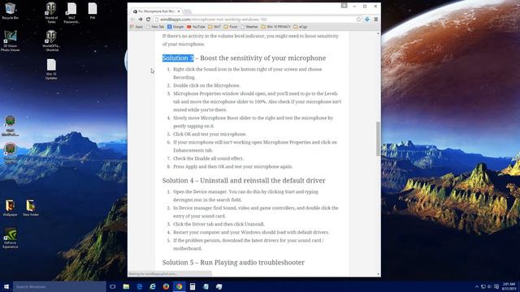
Task: Select the WorldOfTanks Shortcut desktop icon
Action: (51, 41)
